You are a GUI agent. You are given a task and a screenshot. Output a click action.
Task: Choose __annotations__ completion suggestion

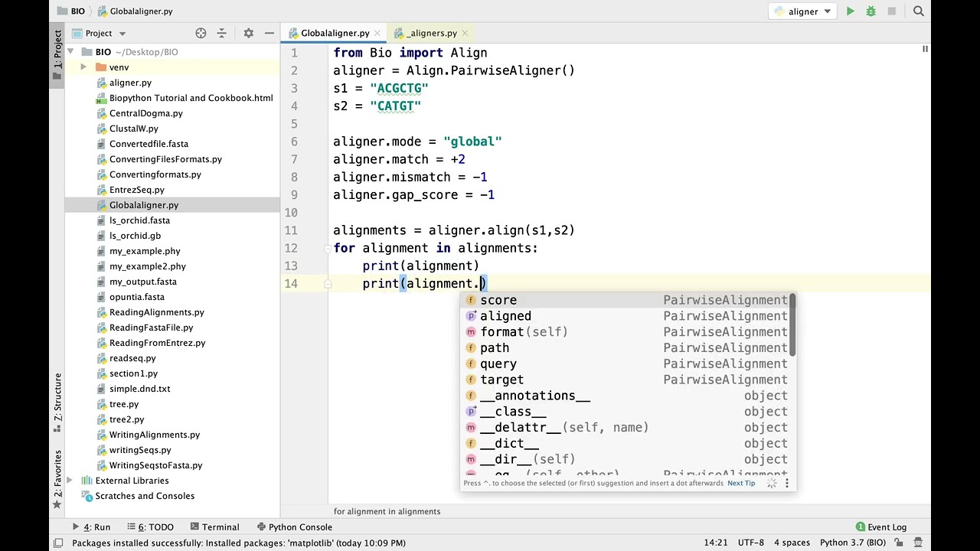pyautogui.click(x=626, y=396)
